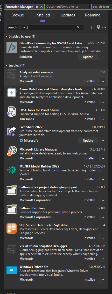Select the Windows Driver Kit icon

tap(12, 270)
